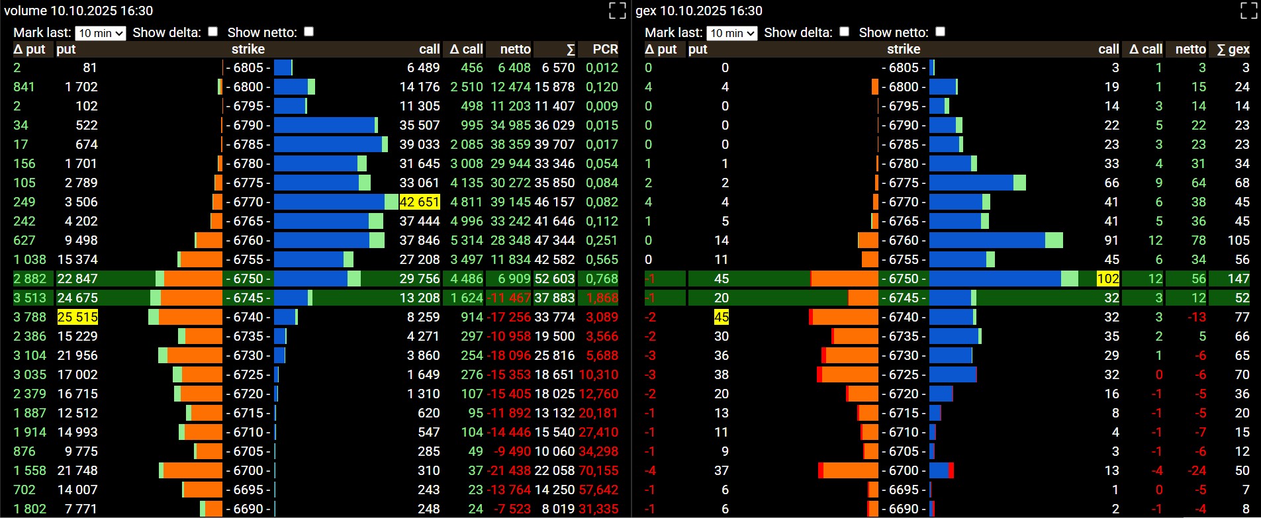The image size is (1261, 518).
Task: Expand the volume panel to fullscreen
Action: pyautogui.click(x=617, y=11)
